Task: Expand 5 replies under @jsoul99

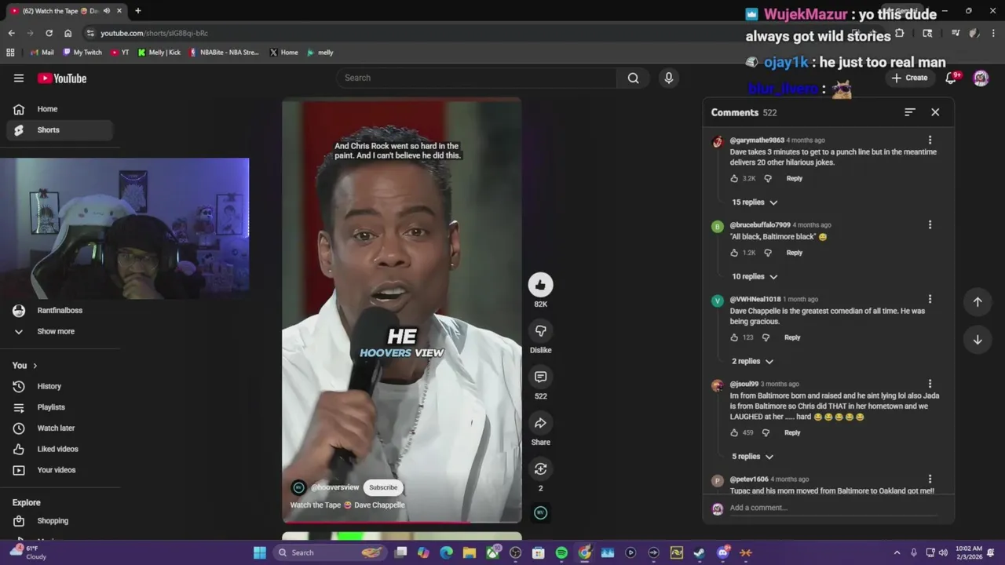Action: pyautogui.click(x=752, y=457)
